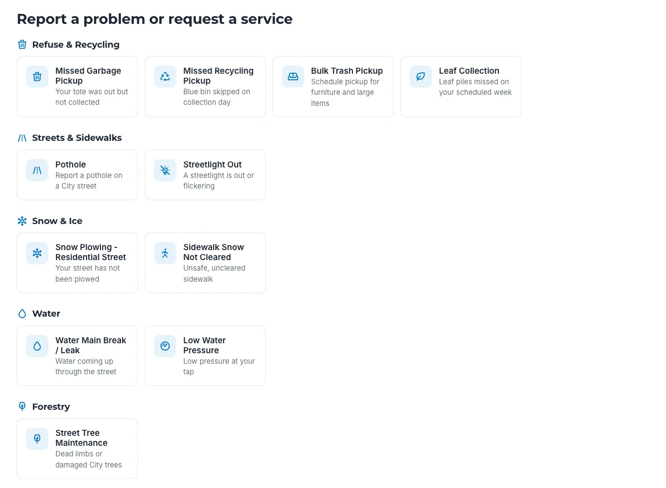This screenshot has width=666, height=488.
Task: Click the gauge icon in Low Water Pressure card
Action: (165, 346)
